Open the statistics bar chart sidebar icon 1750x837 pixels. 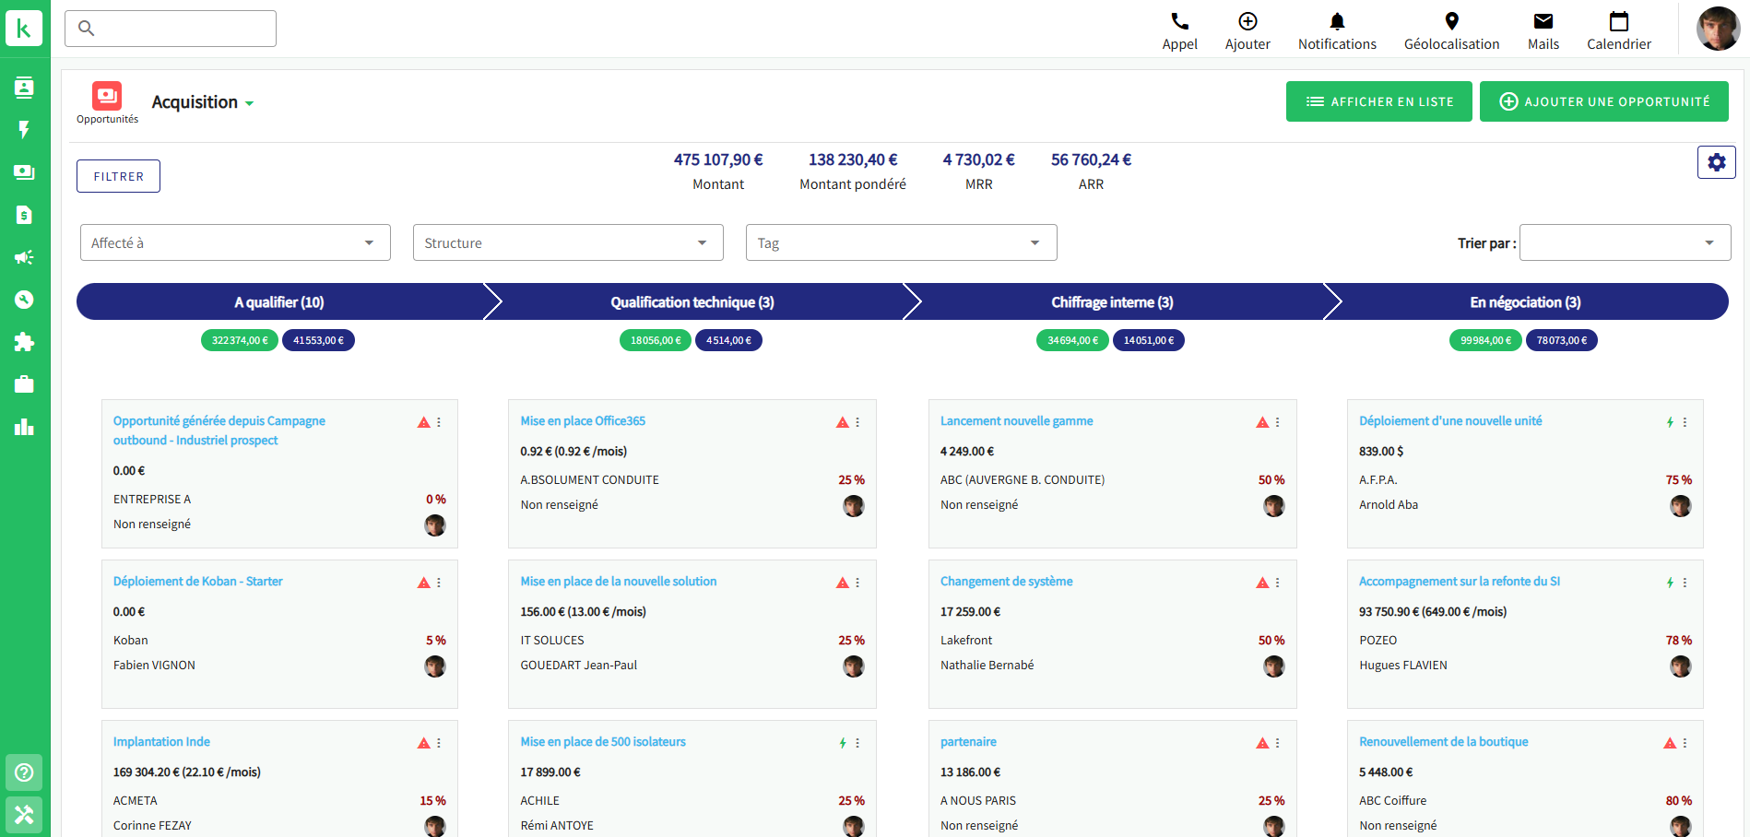[x=25, y=427]
